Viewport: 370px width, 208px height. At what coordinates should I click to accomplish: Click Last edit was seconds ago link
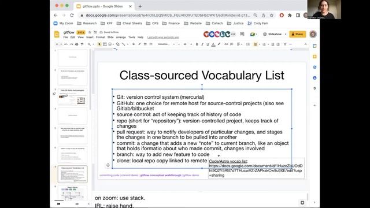click(163, 37)
